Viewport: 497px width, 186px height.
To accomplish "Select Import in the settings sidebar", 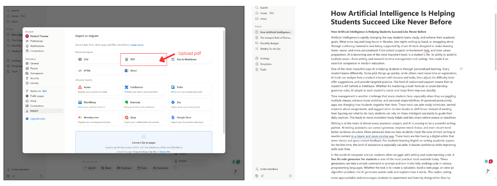I will coord(43,111).
